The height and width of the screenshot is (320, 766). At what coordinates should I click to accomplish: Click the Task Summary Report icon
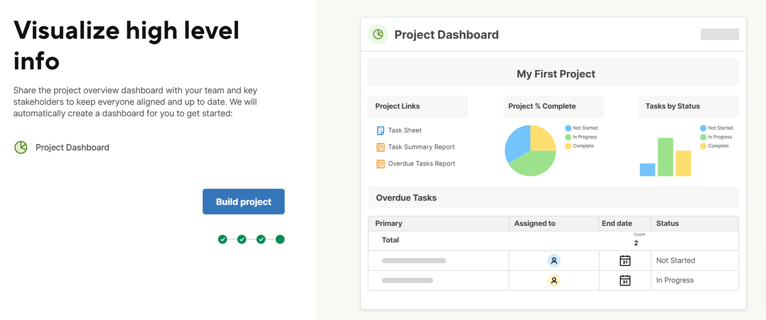tap(381, 147)
